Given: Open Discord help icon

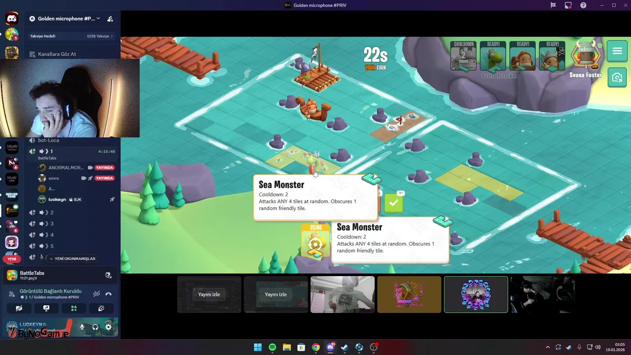Looking at the screenshot, I should point(583,5).
